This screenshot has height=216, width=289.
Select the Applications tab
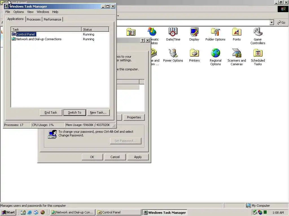point(16,19)
